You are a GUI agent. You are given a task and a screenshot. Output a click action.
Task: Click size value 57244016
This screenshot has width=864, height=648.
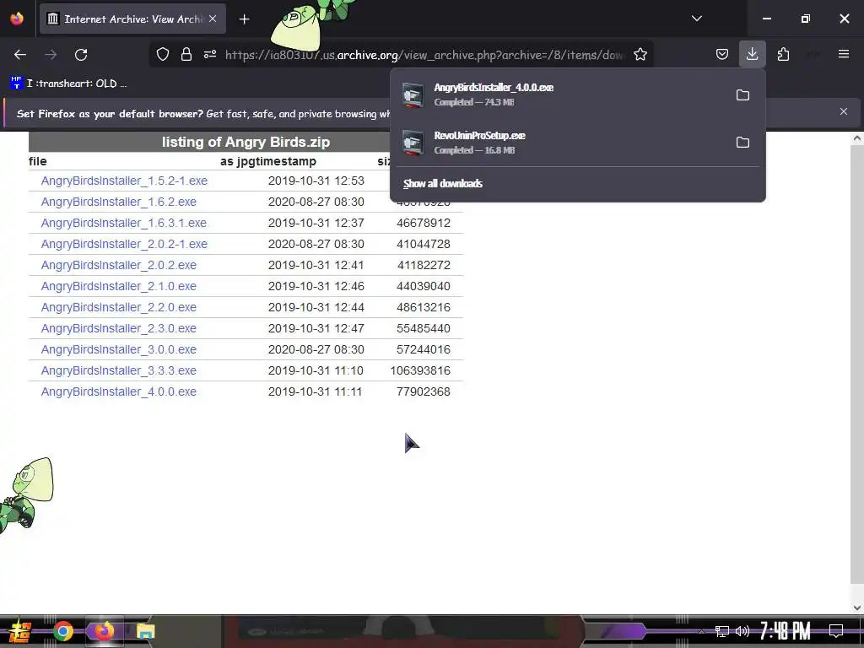coord(424,349)
